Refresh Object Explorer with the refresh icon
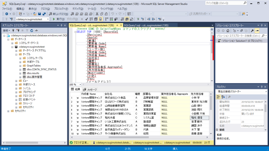 (32, 30)
